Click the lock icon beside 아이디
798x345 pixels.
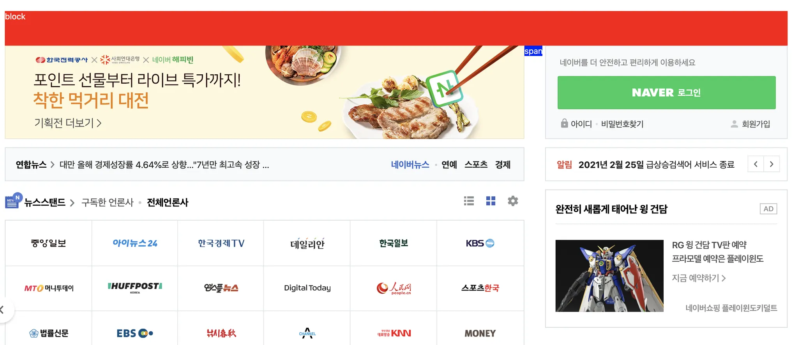tap(564, 123)
